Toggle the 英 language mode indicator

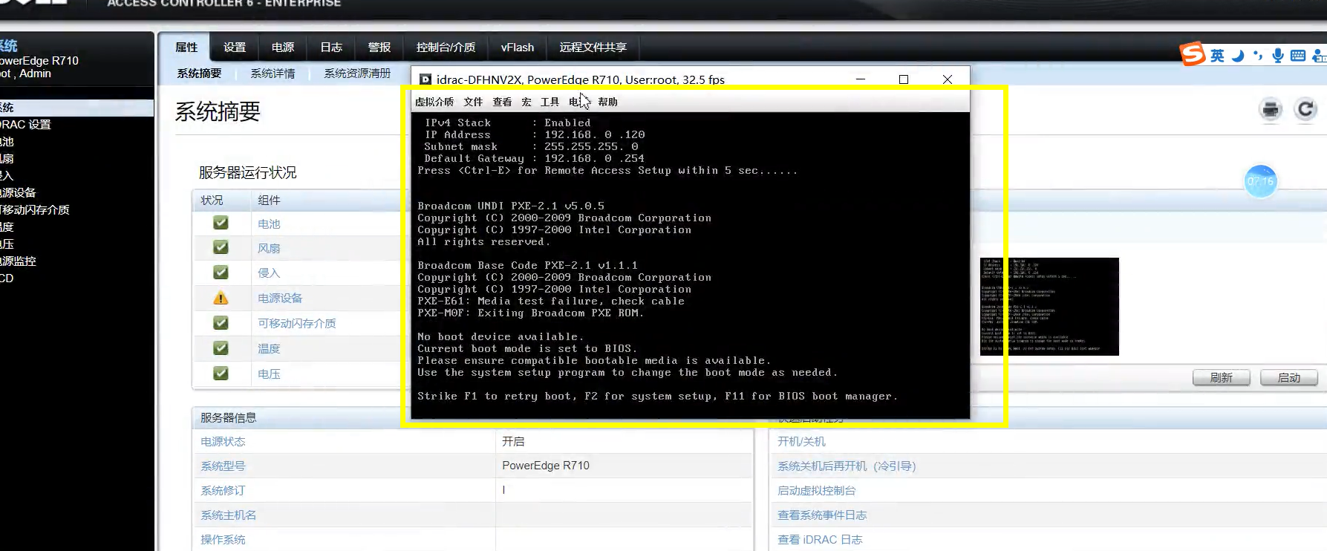[1217, 56]
